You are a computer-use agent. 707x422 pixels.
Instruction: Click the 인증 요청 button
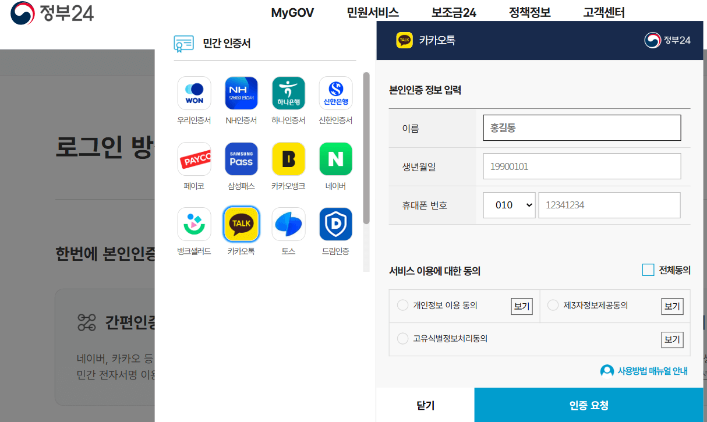(x=589, y=405)
